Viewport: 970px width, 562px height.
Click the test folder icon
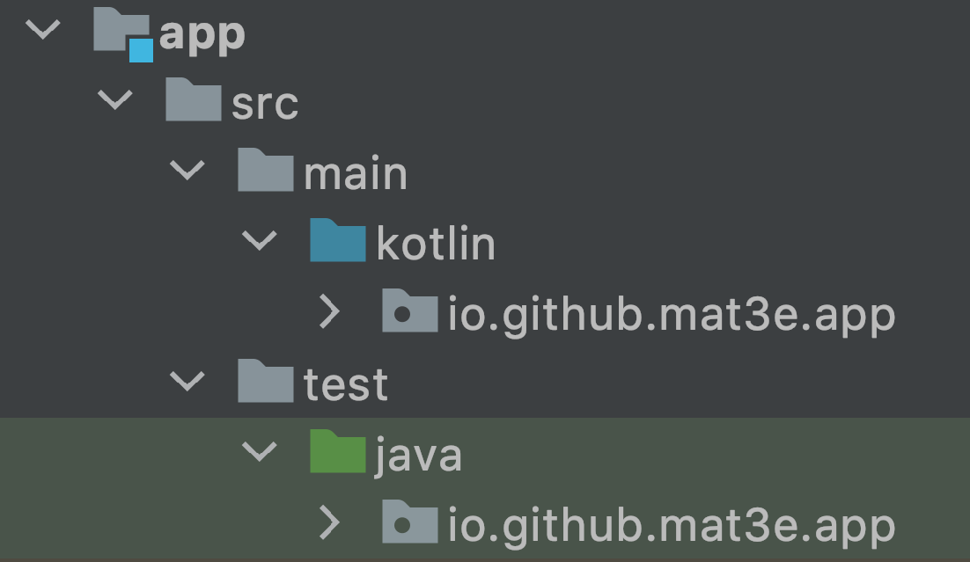tap(265, 383)
